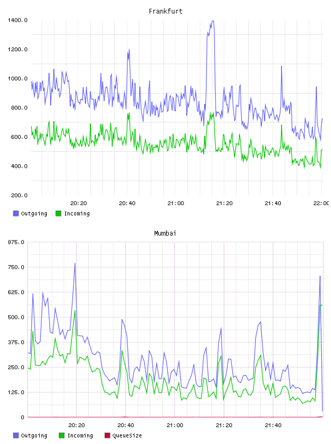
Task: Click the green Incoming swatch in Frankfurt legend
Action: click(x=58, y=213)
